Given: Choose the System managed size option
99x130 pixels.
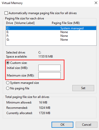Looking at the screenshot, I should coord(8,83).
